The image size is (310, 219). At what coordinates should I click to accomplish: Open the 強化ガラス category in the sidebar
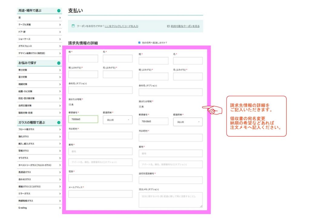coord(39,137)
